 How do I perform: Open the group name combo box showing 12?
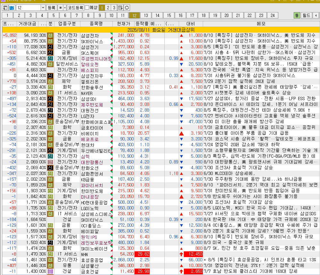point(30,8)
